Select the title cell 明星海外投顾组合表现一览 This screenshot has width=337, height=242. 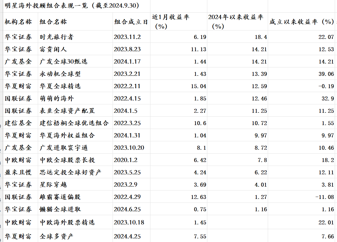(77, 6)
